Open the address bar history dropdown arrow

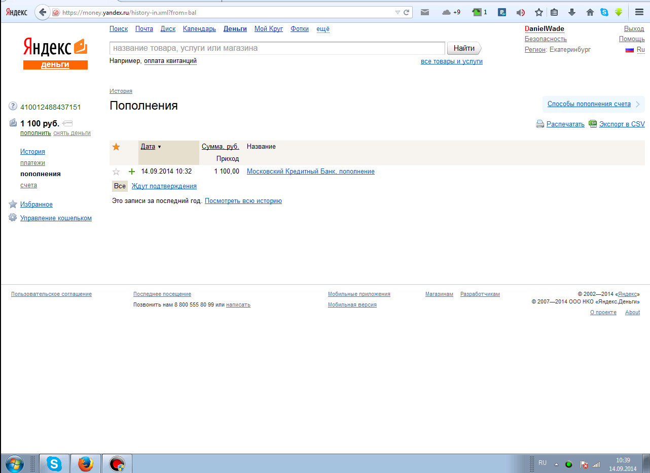398,12
